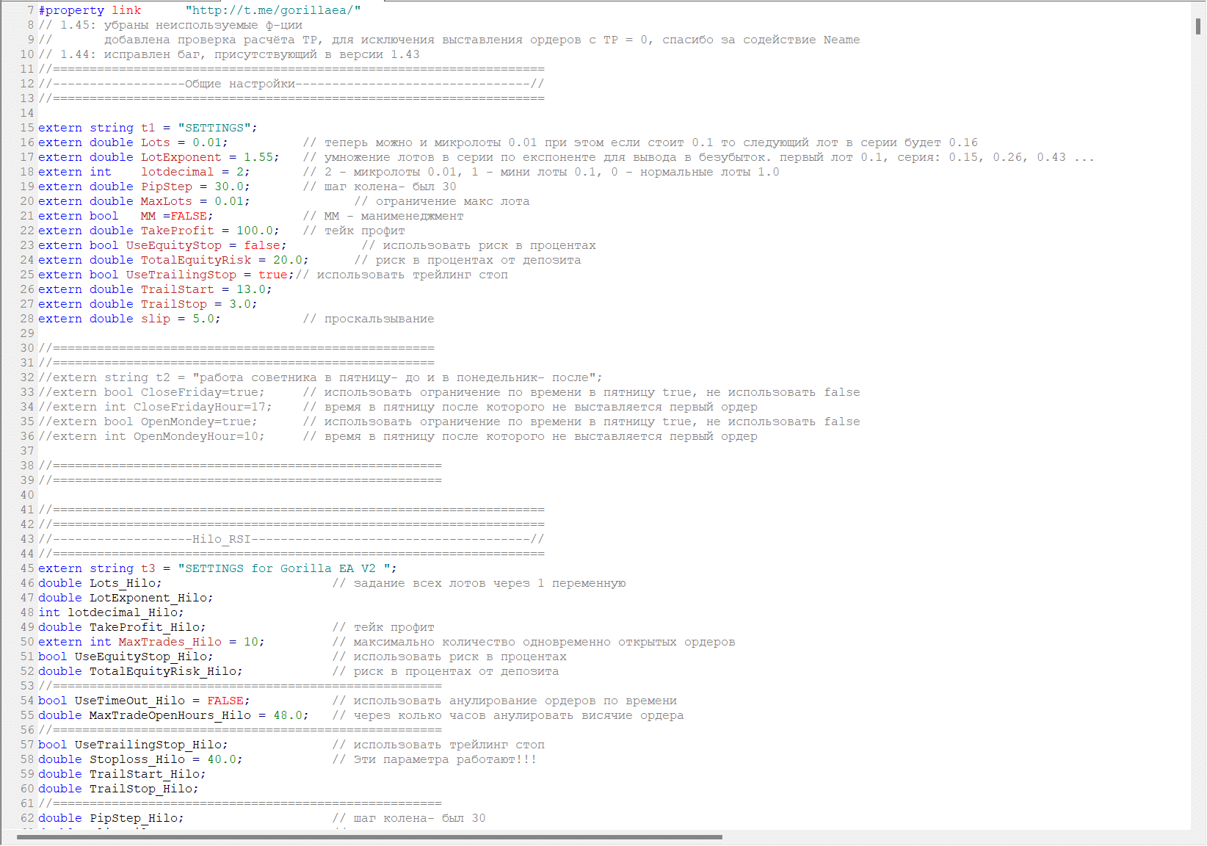Image resolution: width=1207 pixels, height=846 pixels.
Task: Click the UseTrailingStop true value
Action: click(272, 275)
